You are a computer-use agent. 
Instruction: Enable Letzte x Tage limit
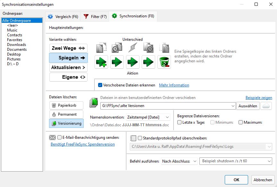click(179, 122)
